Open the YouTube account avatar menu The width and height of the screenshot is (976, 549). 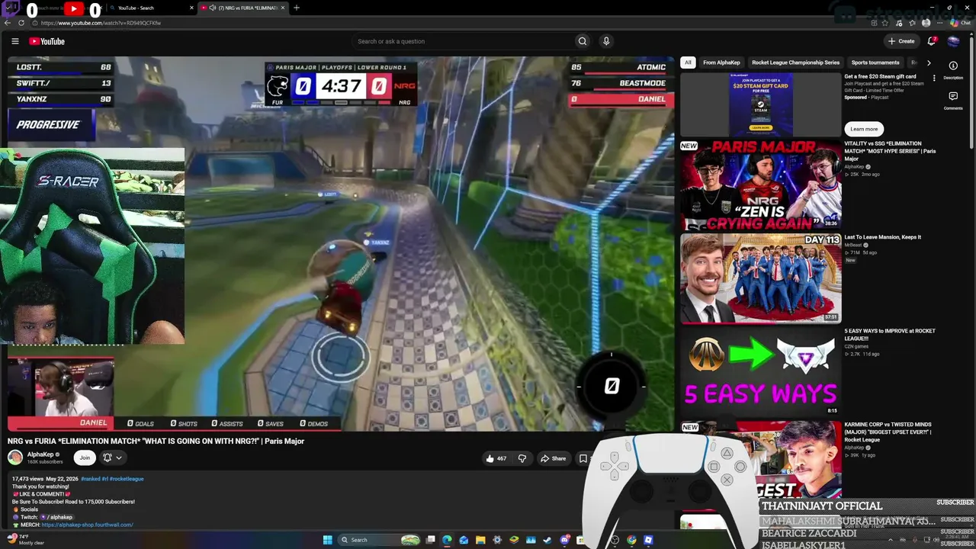953,41
